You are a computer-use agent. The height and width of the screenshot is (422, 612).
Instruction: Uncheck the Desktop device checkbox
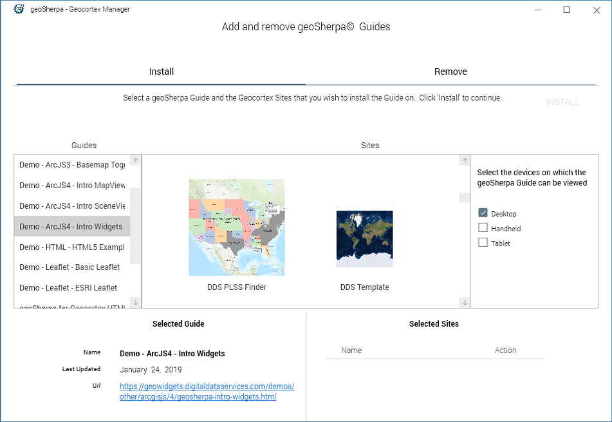(483, 213)
